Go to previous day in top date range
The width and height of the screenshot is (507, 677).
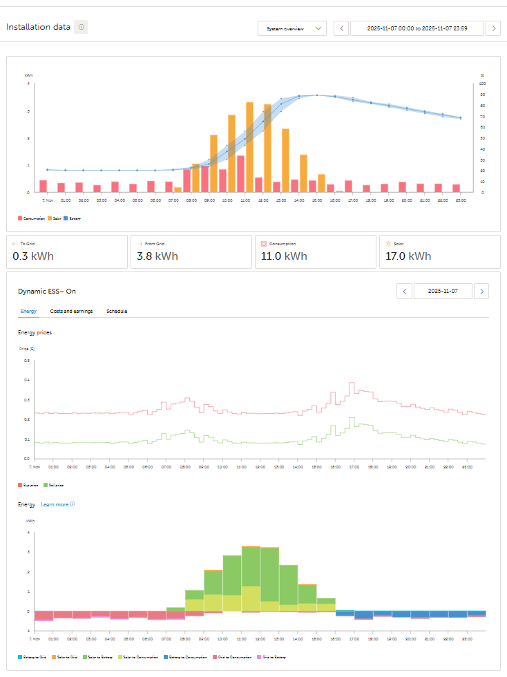341,28
